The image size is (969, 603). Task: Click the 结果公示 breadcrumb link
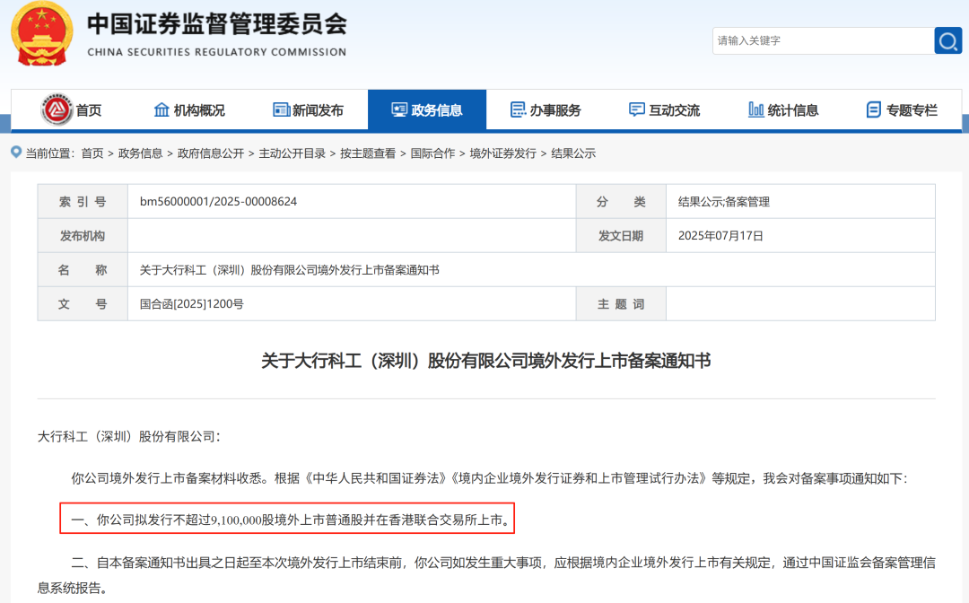(x=573, y=153)
